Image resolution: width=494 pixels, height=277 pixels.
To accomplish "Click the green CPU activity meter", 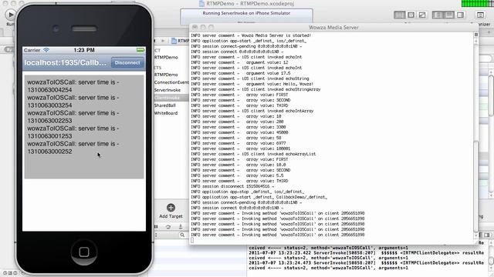I will pyautogui.click(x=478, y=3).
